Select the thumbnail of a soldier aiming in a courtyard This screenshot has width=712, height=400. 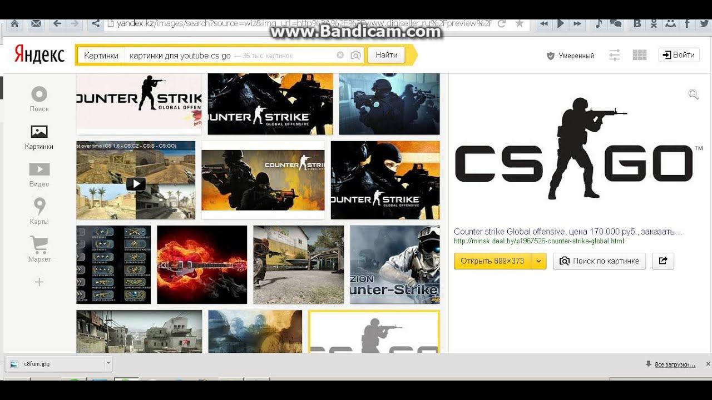(299, 264)
